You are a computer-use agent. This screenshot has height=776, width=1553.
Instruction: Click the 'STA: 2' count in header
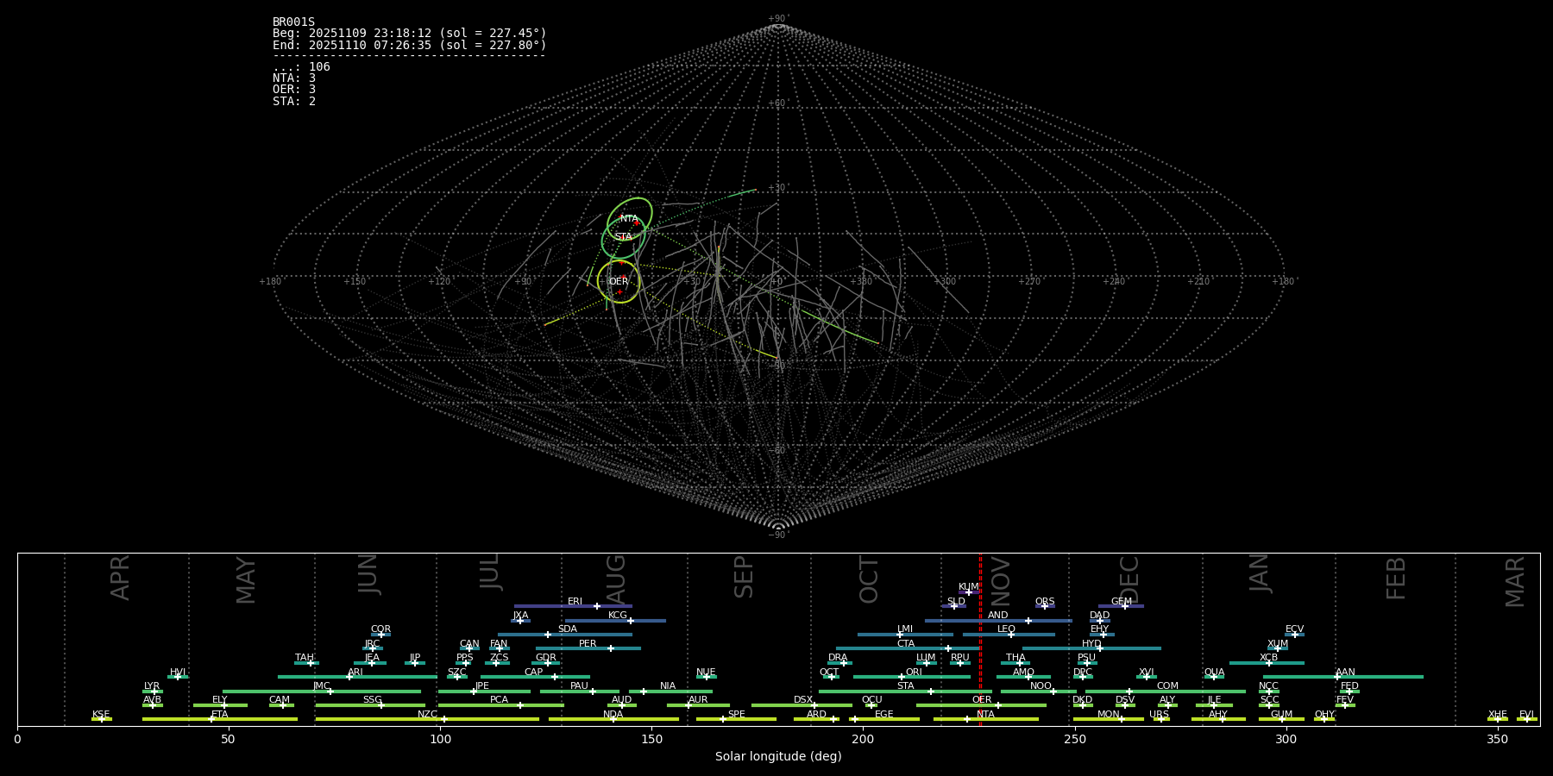coord(294,102)
